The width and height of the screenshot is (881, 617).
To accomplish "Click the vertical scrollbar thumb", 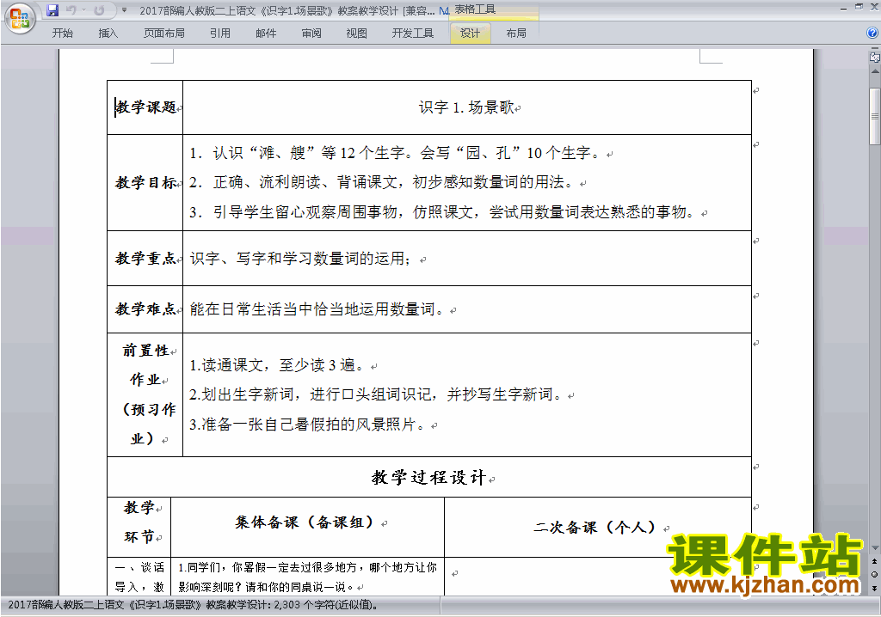I will click(x=875, y=116).
